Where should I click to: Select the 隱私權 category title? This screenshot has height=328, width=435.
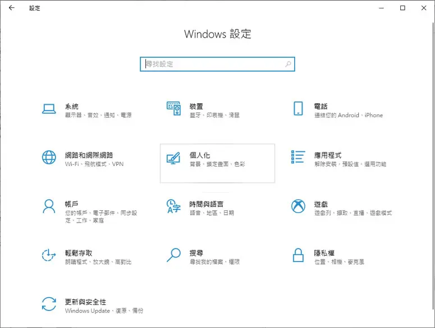coord(324,253)
